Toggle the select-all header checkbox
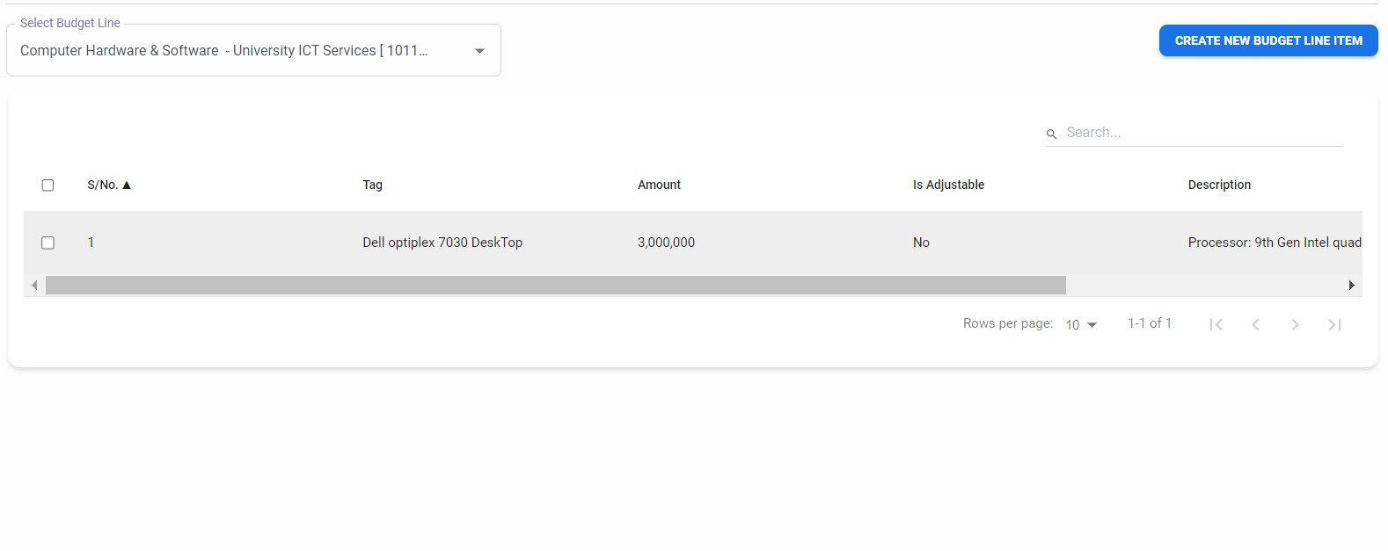 pos(47,185)
